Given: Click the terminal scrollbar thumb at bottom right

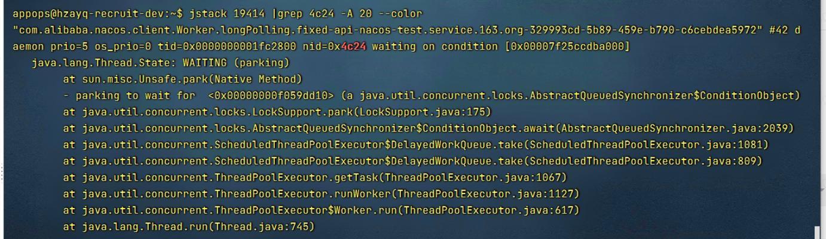Looking at the screenshot, I should pos(817,233).
